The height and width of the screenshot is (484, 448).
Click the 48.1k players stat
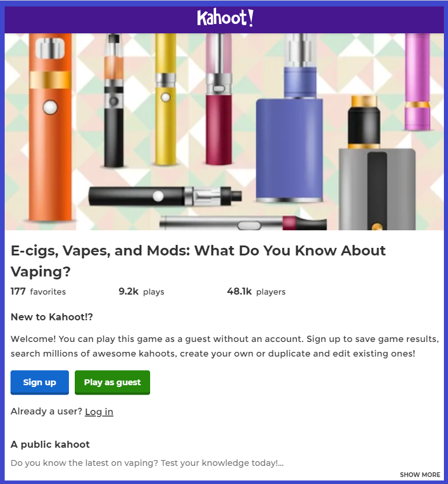pos(256,291)
